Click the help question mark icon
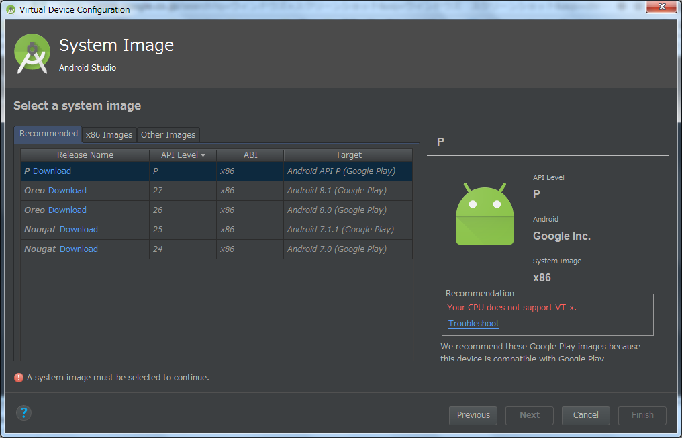 (x=24, y=412)
